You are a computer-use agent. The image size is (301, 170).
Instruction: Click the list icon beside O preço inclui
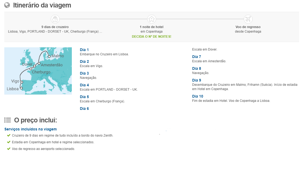tap(8, 120)
